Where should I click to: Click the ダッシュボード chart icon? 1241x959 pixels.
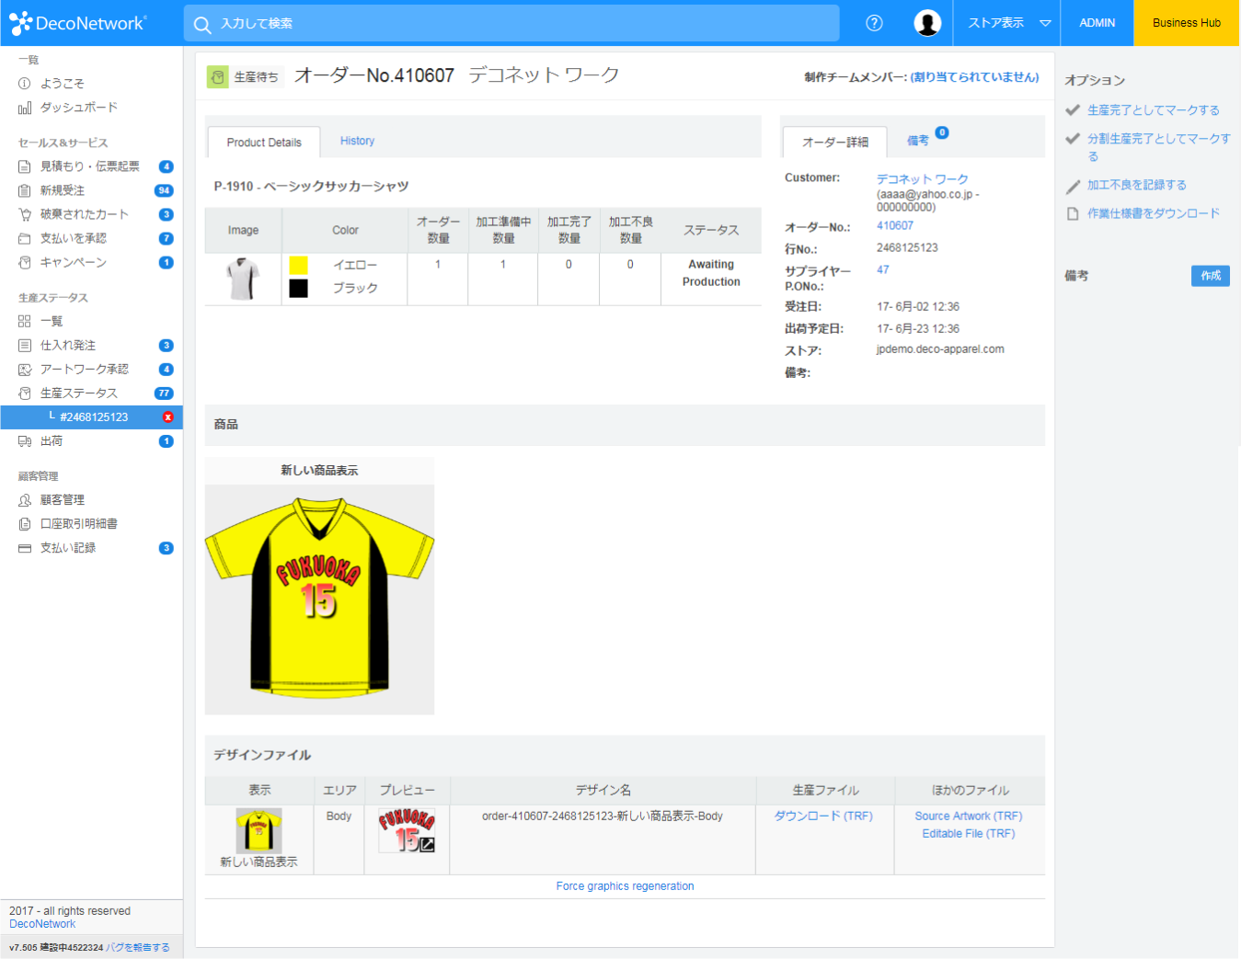[x=25, y=108]
